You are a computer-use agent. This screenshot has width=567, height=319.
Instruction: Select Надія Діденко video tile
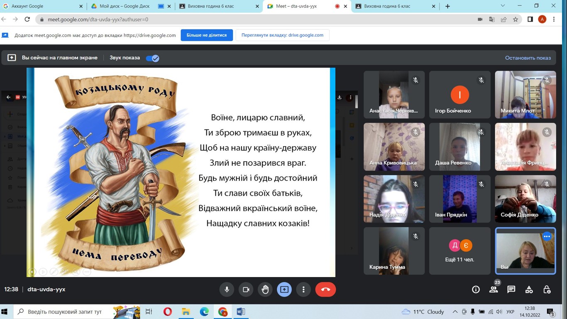[394, 199]
